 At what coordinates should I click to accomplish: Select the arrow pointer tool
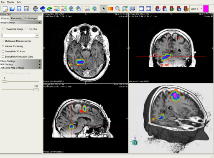[104, 9]
